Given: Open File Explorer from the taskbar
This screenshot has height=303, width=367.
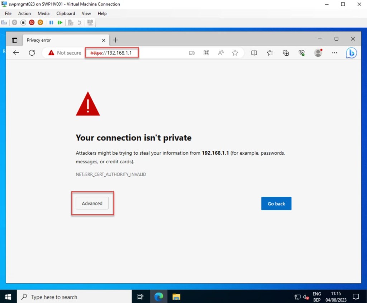Looking at the screenshot, I should point(176,297).
